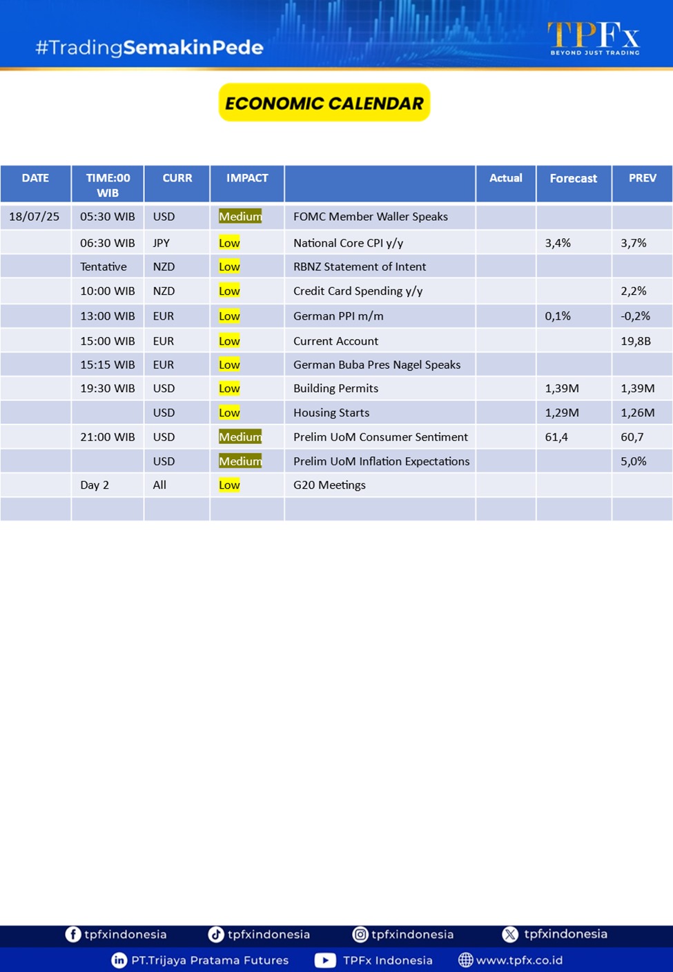
Task: Select the German PPI m/m event
Action: click(338, 316)
